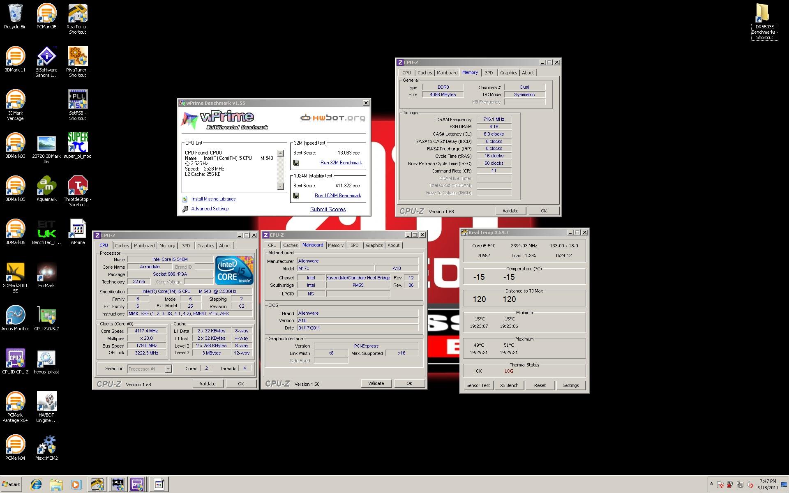Open the About tab in the CPU-Z Memory window
Screen dimensions: 789x493
pos(528,73)
